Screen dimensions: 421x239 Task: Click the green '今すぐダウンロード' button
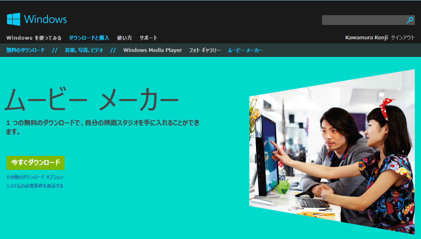[x=36, y=163]
